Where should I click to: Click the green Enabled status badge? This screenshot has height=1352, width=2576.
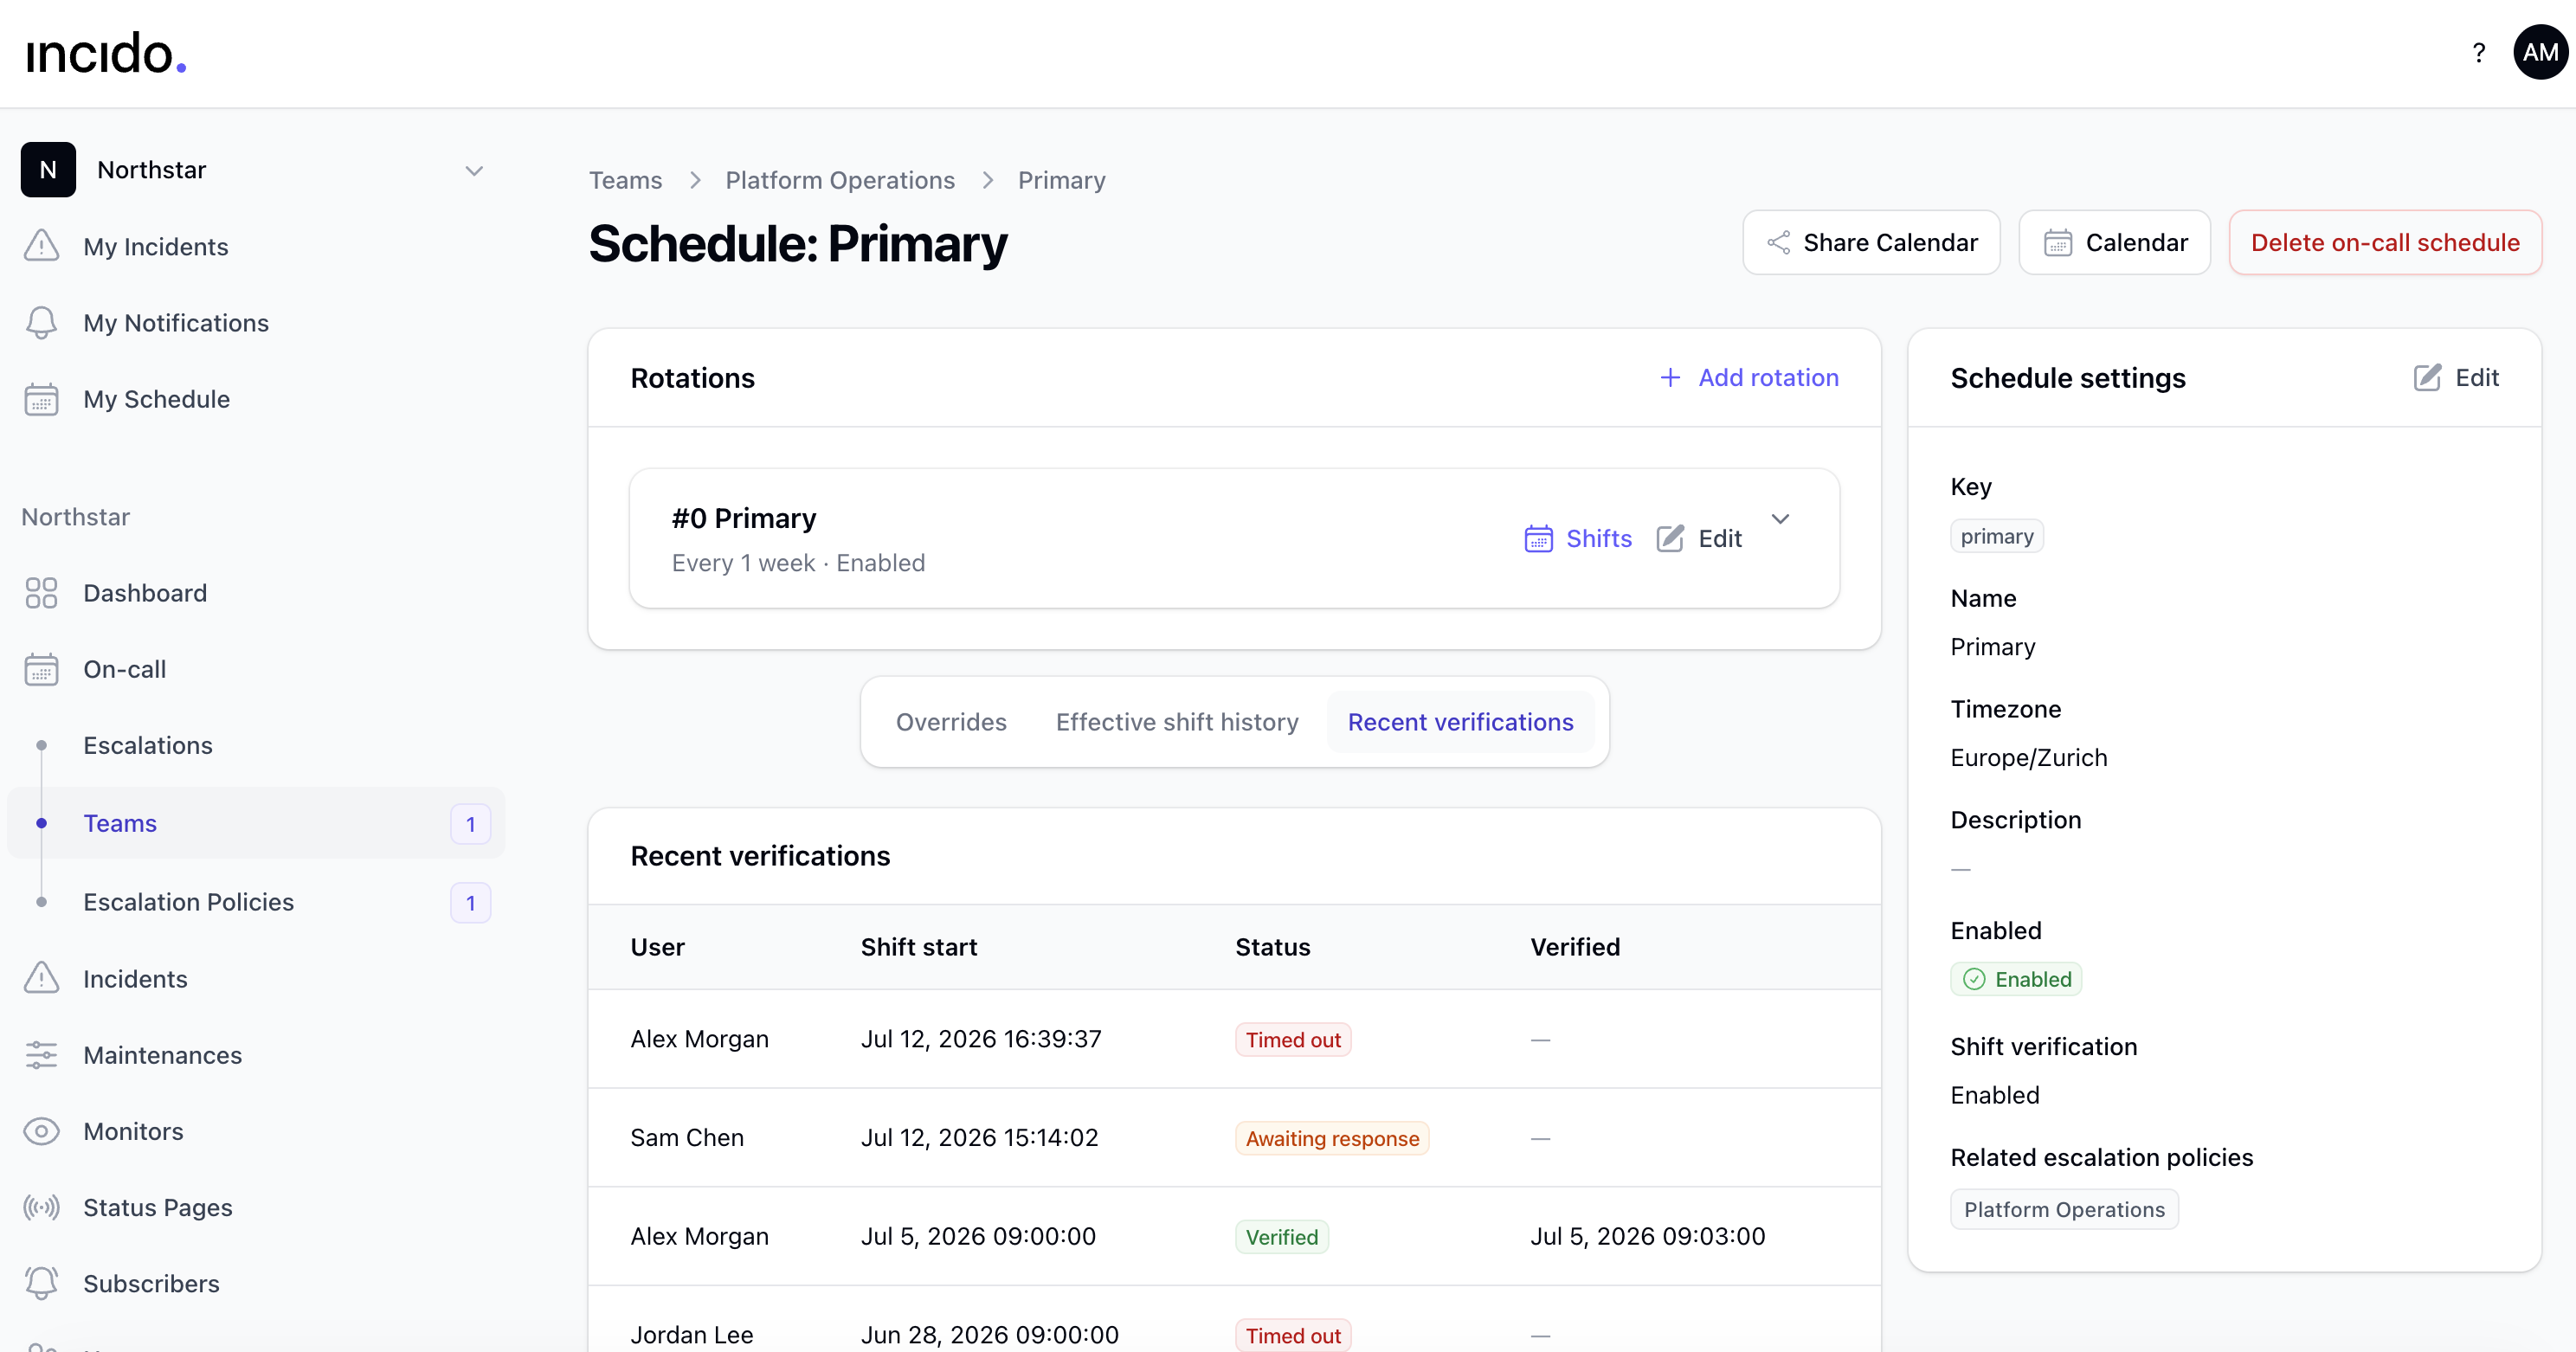[x=2017, y=979]
